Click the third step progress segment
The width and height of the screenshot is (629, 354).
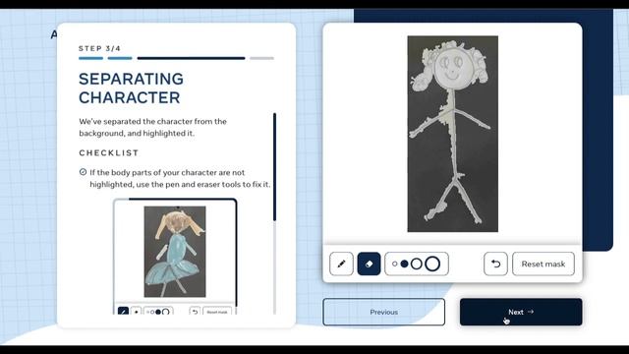pyautogui.click(x=191, y=58)
